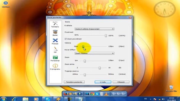Screen dimensions: 180x101
Task: Open the Stil section
Action: pyautogui.click(x=55, y=50)
